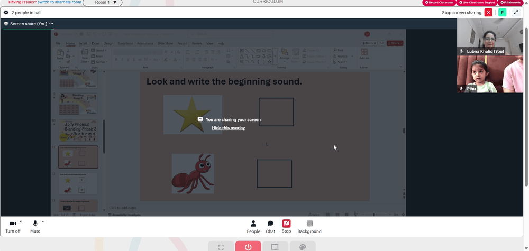Click the red power button
This screenshot has height=251, width=529.
pyautogui.click(x=248, y=246)
